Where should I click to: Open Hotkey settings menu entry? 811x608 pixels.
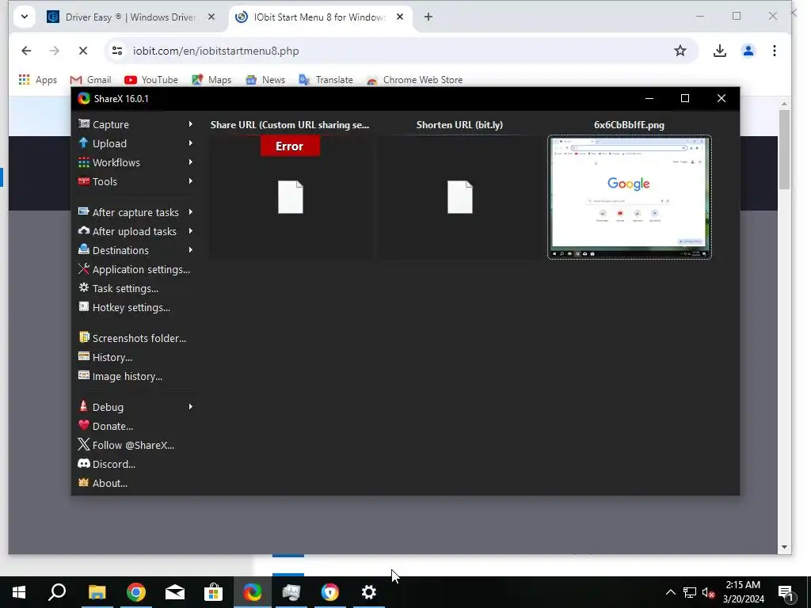135,308
